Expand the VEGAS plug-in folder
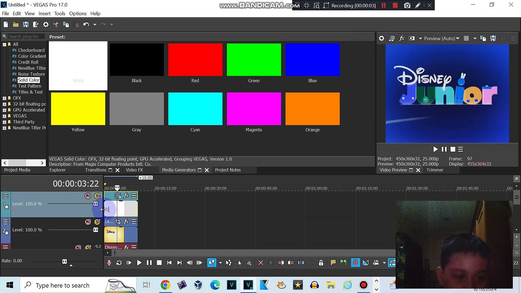Screen dimensions: 521x293 [4, 116]
